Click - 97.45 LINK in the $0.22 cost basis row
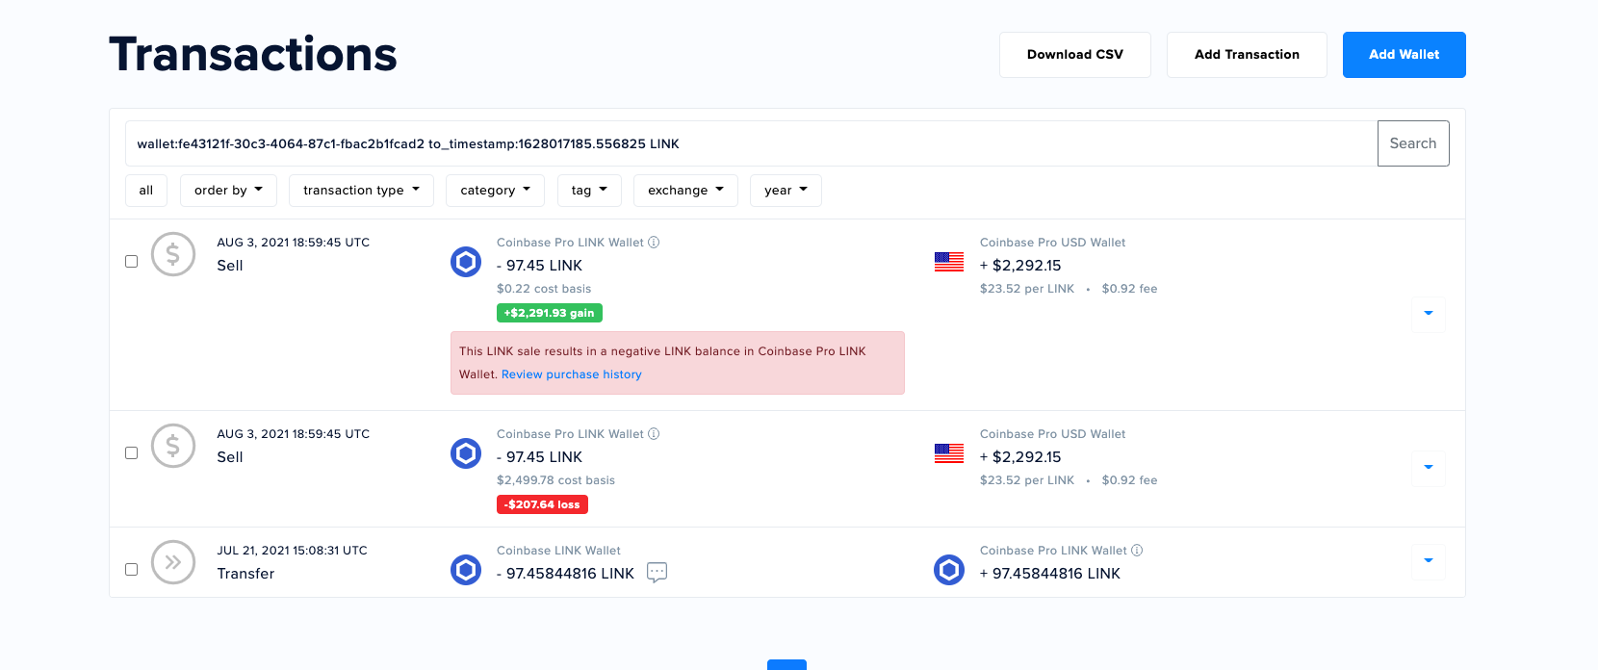 (x=539, y=266)
